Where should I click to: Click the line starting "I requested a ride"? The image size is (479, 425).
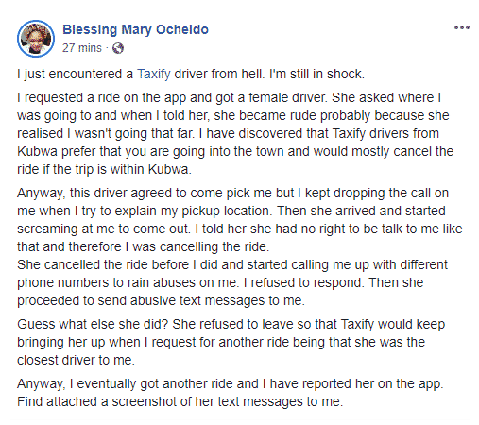coord(229,97)
